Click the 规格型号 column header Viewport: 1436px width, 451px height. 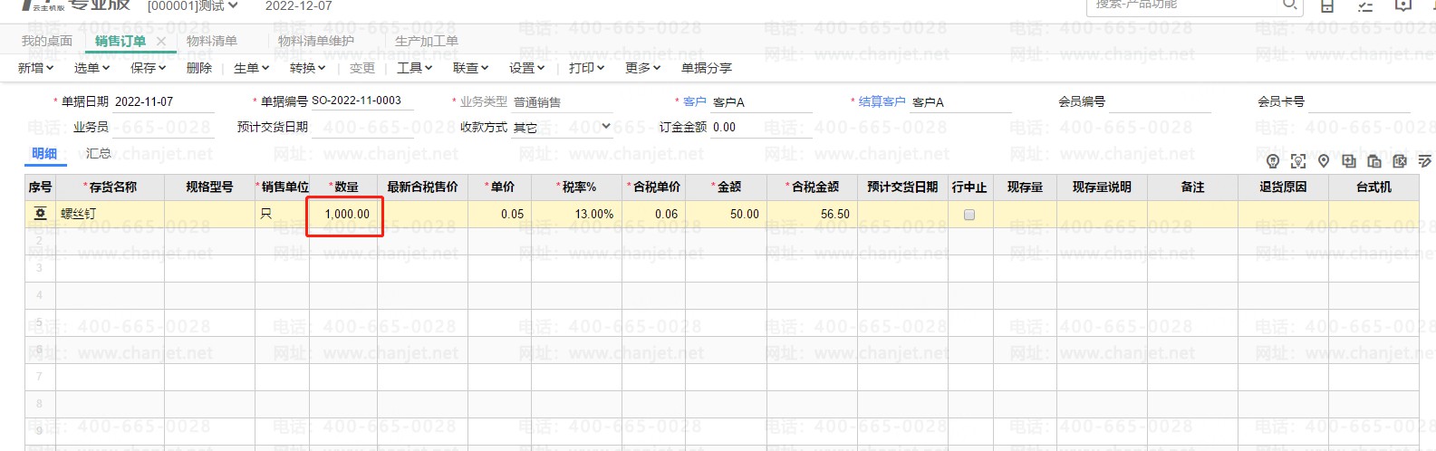point(210,187)
